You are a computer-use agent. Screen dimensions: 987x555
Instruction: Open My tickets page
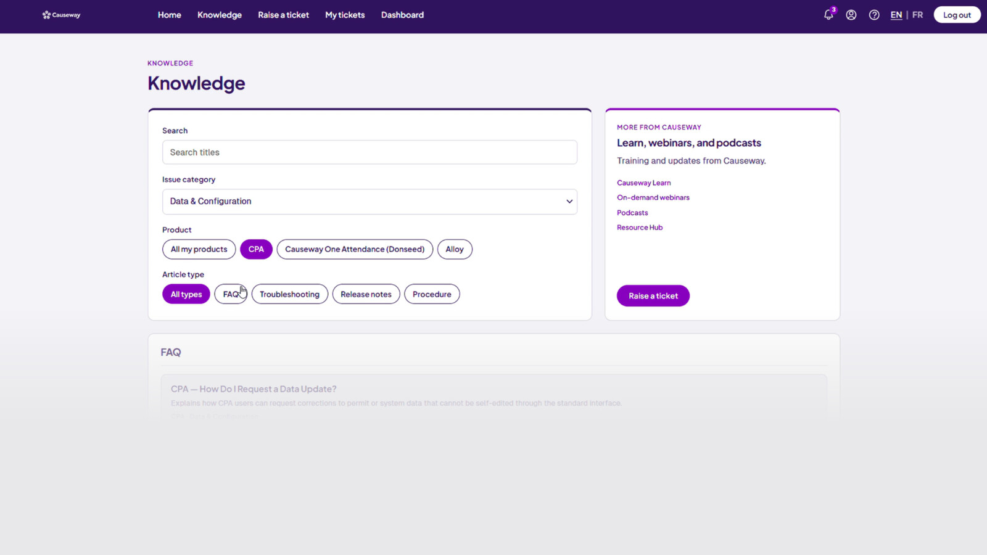(x=345, y=15)
